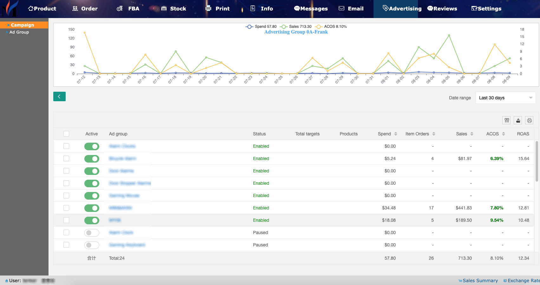Click the green back arrow button
Screen dimensions: 540x285
click(x=59, y=96)
